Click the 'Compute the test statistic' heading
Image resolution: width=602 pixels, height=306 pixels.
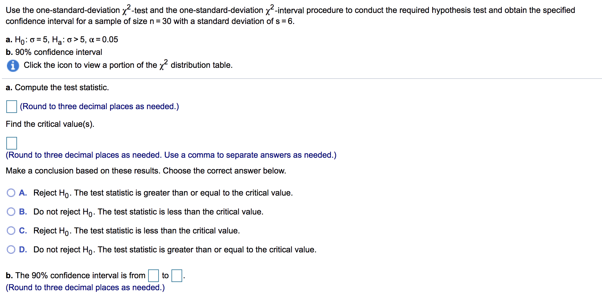click(57, 87)
